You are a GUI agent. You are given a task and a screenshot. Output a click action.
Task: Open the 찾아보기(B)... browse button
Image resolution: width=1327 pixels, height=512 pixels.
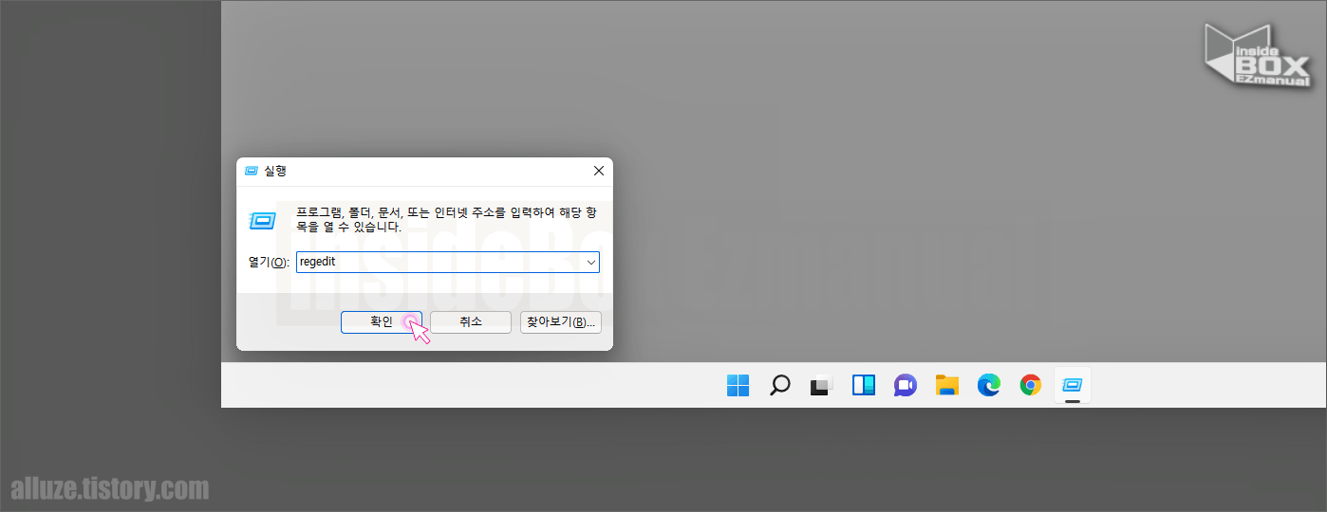coord(561,322)
